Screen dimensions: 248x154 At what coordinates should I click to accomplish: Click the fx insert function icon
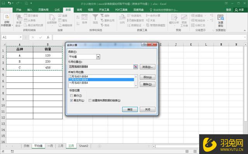coord(48,37)
